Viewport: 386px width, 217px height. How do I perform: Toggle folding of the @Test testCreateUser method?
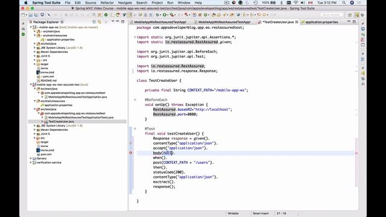click(135, 128)
